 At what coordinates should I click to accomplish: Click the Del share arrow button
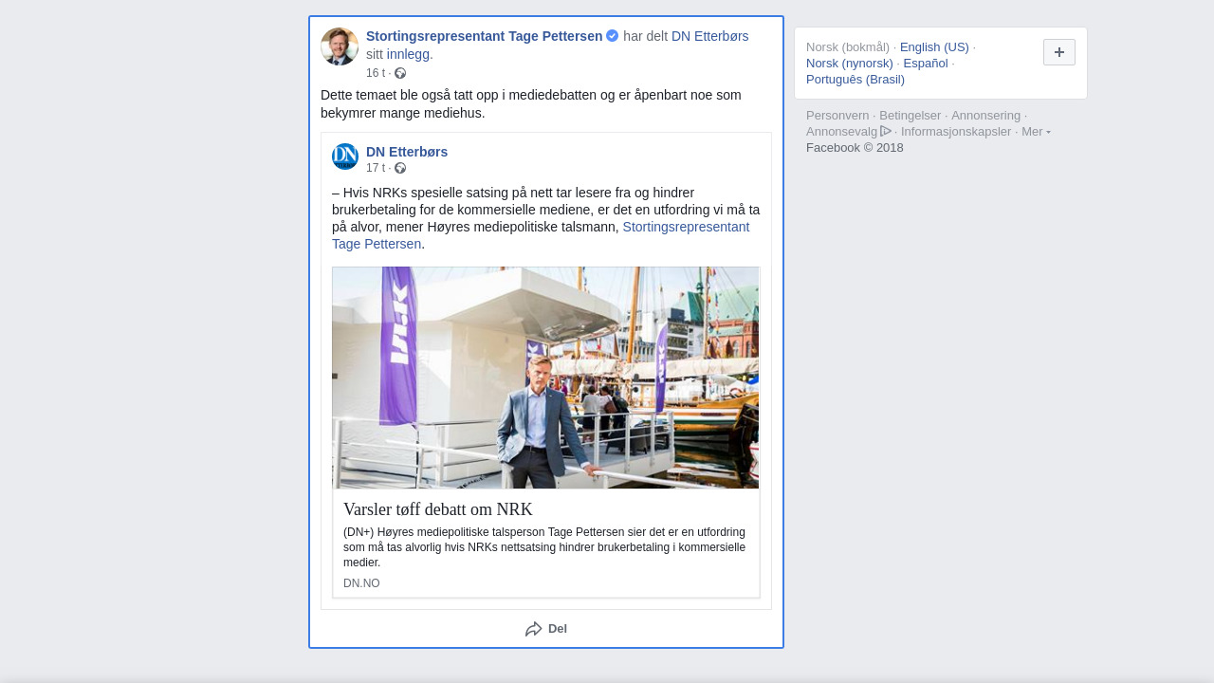(546, 629)
